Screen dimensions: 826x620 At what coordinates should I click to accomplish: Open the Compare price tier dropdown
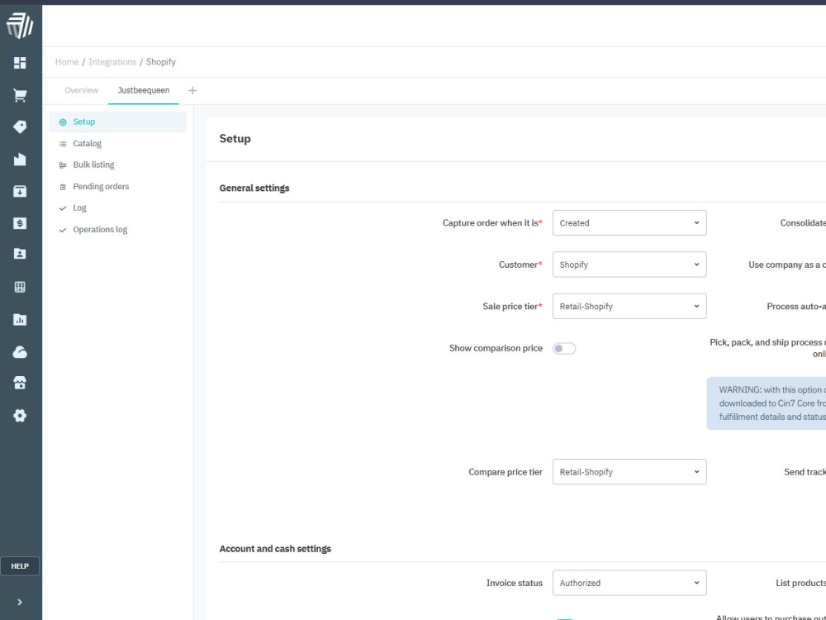click(x=629, y=472)
